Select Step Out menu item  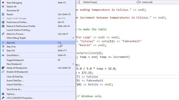tap(38, 51)
